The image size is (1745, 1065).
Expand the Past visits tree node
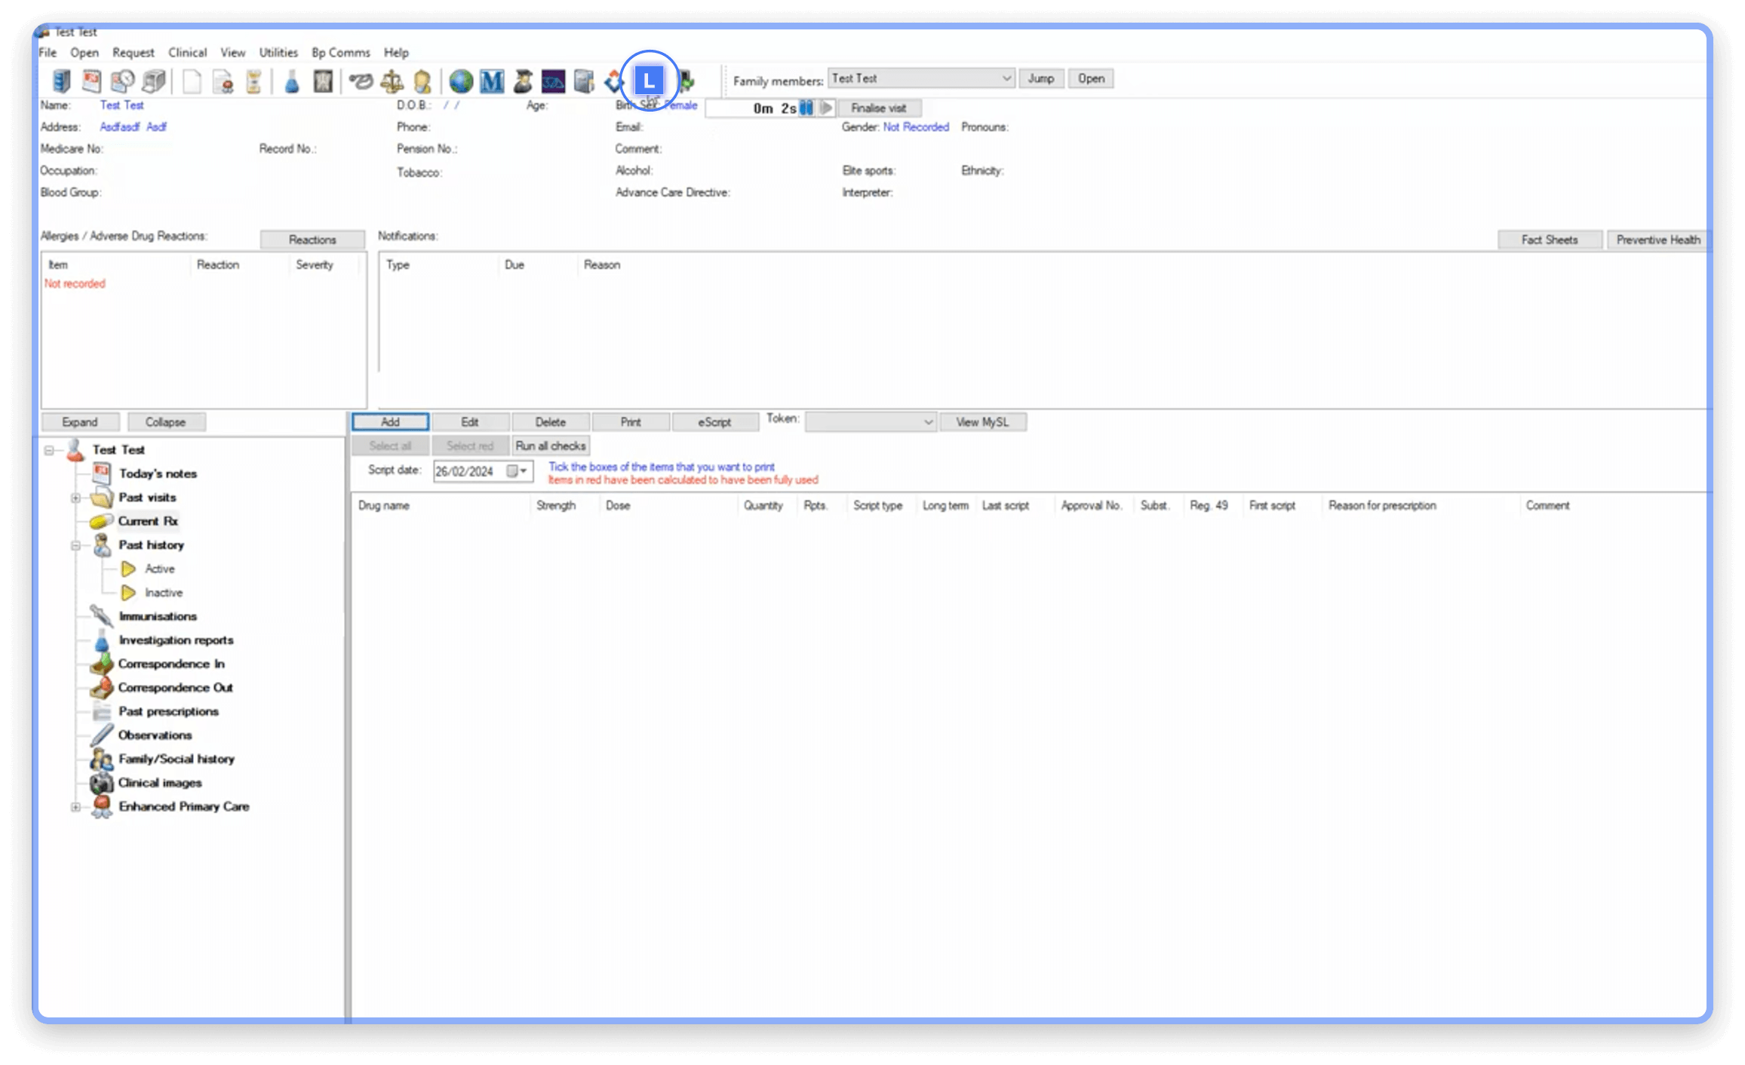point(75,498)
